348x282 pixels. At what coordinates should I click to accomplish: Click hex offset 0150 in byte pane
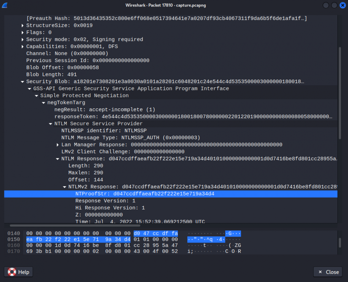13,239
